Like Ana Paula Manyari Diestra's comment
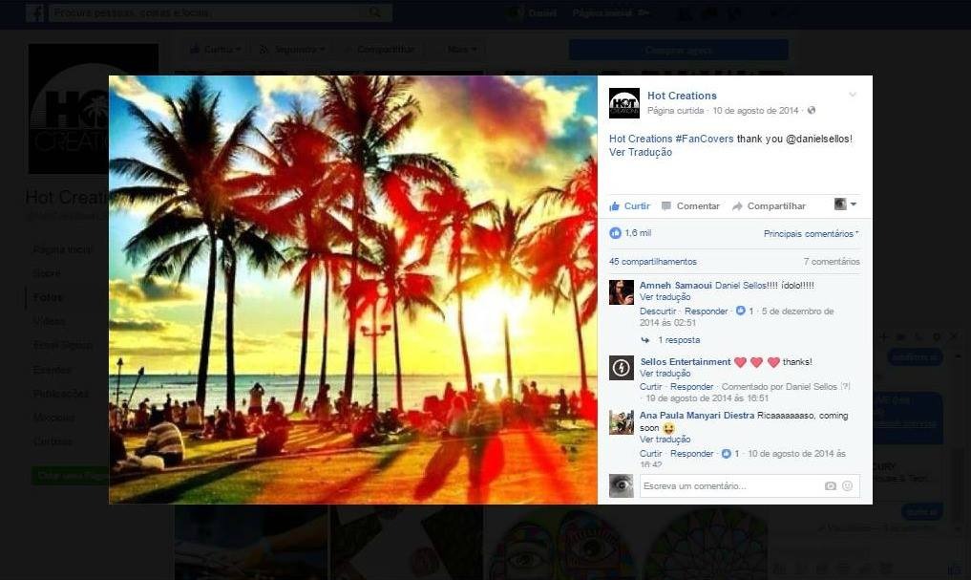Image resolution: width=971 pixels, height=580 pixels. click(650, 454)
